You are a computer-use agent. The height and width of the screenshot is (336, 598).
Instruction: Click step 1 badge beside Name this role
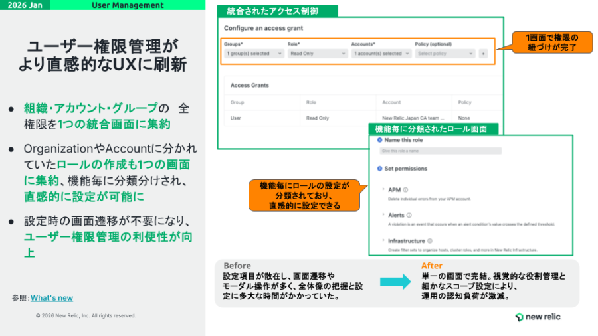(x=380, y=140)
